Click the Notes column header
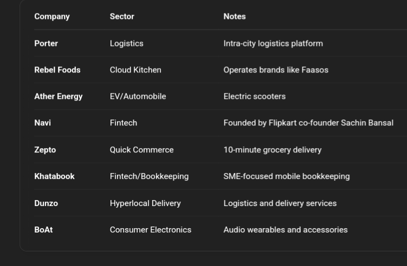This screenshot has height=266, width=407. click(235, 16)
